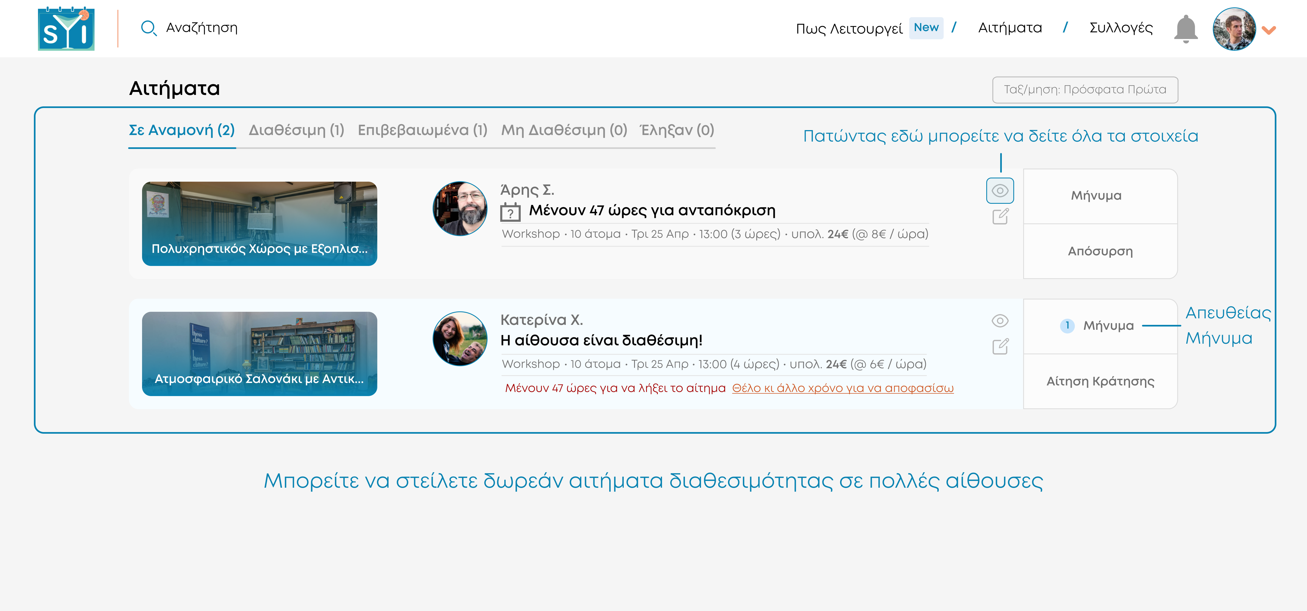Screen dimensions: 1307x611
Task: Click the edit icon for Κατερίνα Χ. request
Action: tap(1000, 346)
